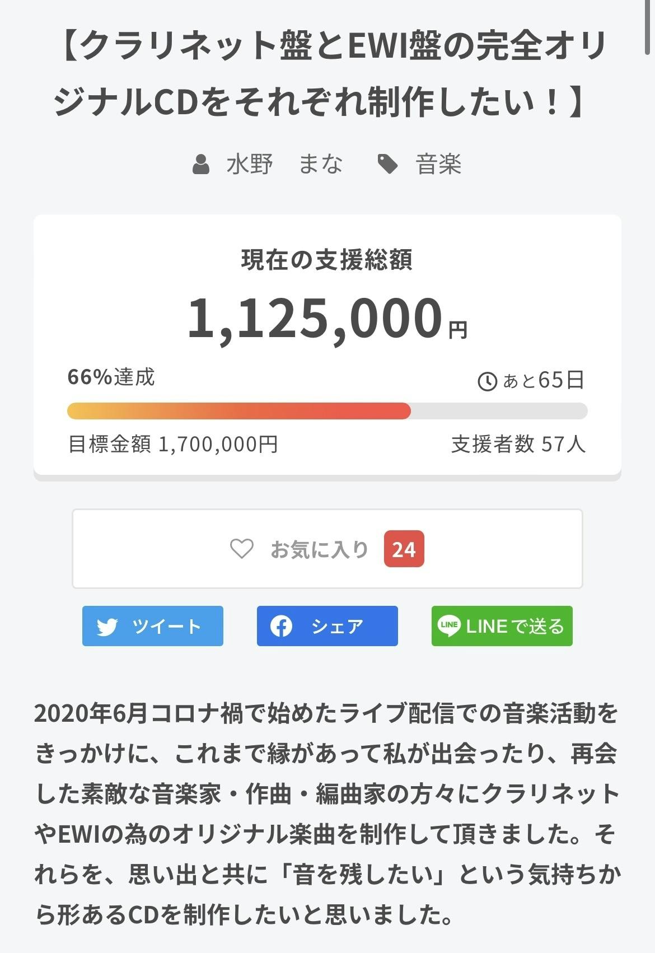Click the 1,125,000円 total amount
The height and width of the screenshot is (953, 655).
[x=327, y=319]
